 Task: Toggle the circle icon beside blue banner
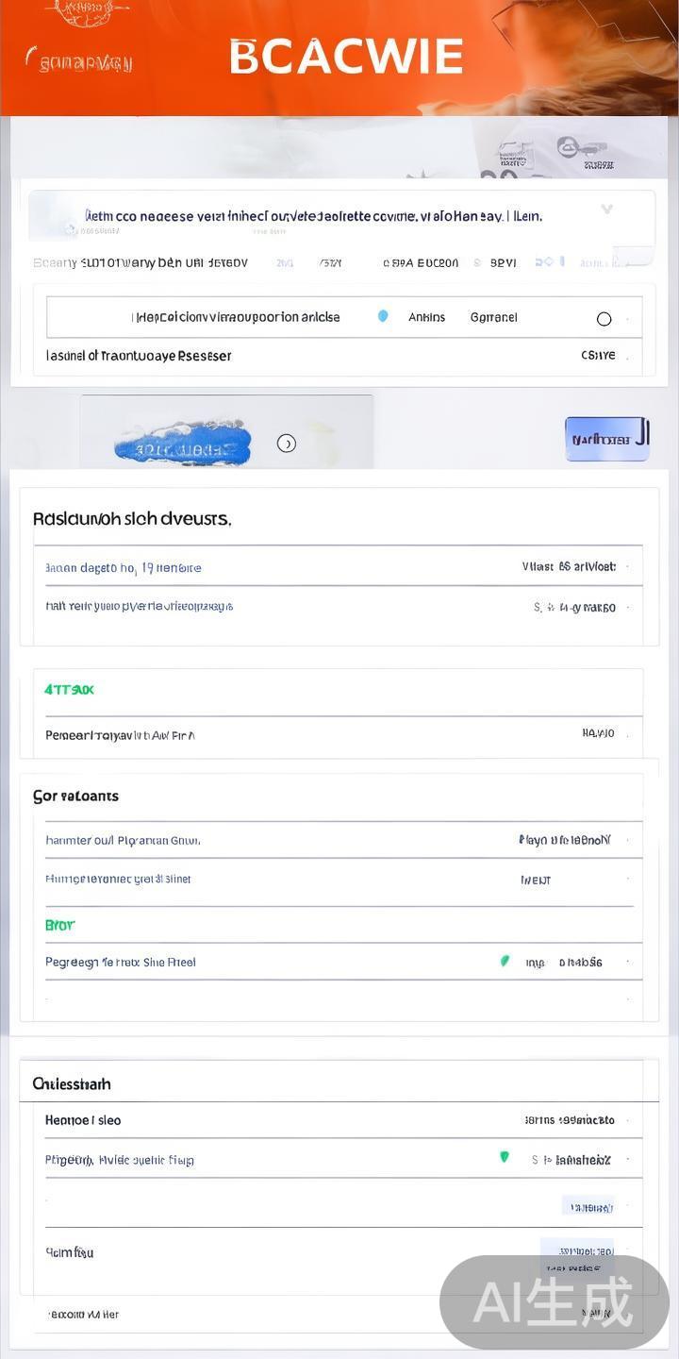pyautogui.click(x=287, y=443)
